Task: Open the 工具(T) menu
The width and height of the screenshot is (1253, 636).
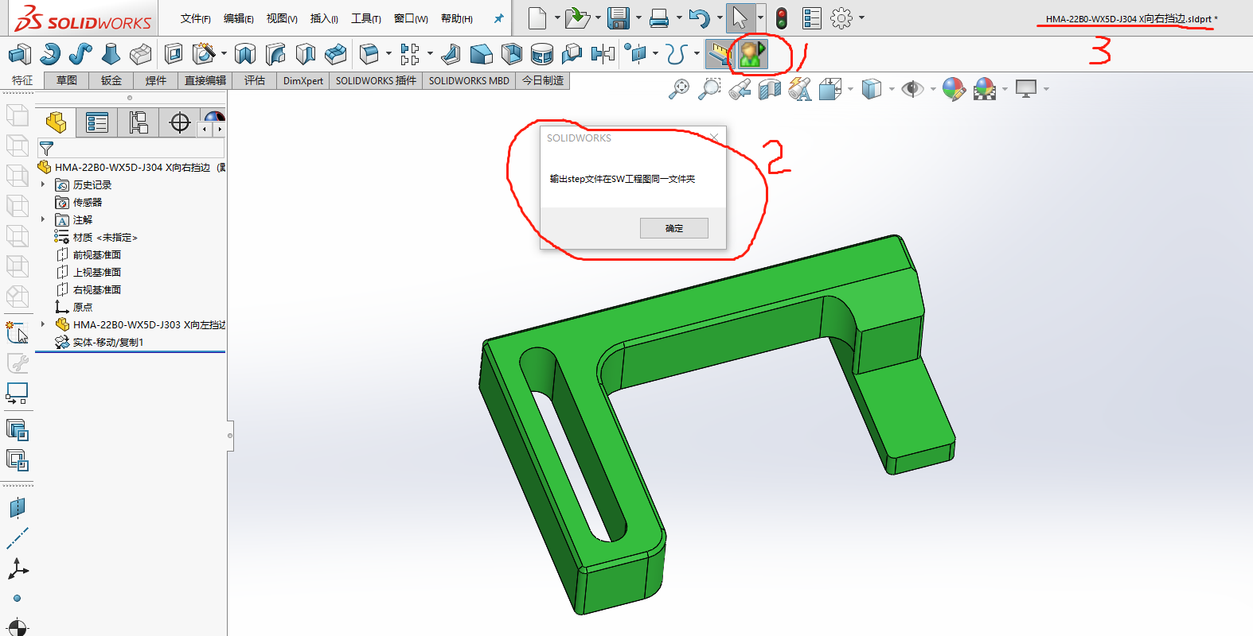Action: click(x=365, y=18)
